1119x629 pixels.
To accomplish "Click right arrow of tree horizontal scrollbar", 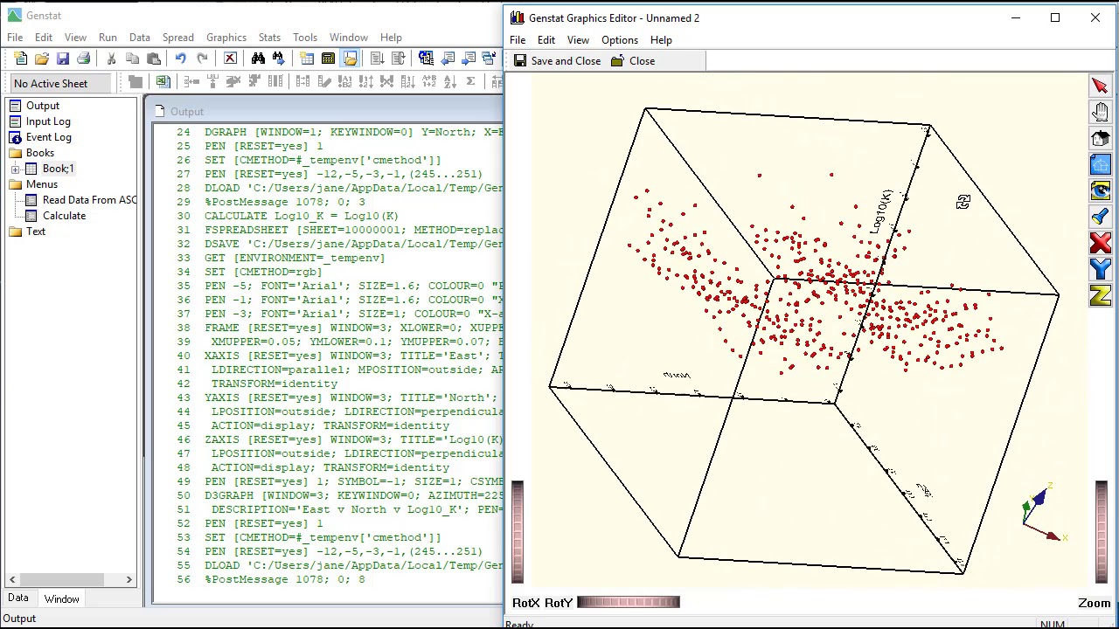I will tap(129, 579).
